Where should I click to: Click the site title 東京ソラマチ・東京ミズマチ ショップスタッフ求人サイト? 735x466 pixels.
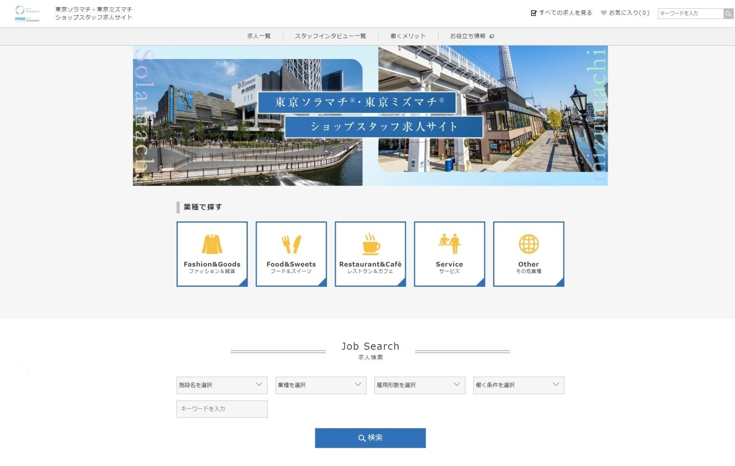[x=94, y=13]
